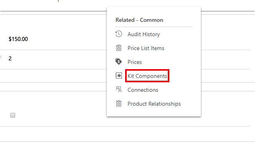This screenshot has width=255, height=143.
Task: Tick the unchecked checkbox on the form
Action: (x=13, y=115)
